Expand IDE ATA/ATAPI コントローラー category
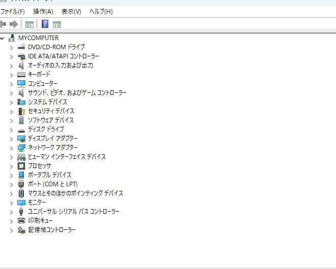 point(12,57)
